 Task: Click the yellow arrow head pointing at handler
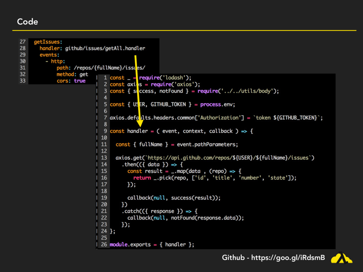click(140, 123)
